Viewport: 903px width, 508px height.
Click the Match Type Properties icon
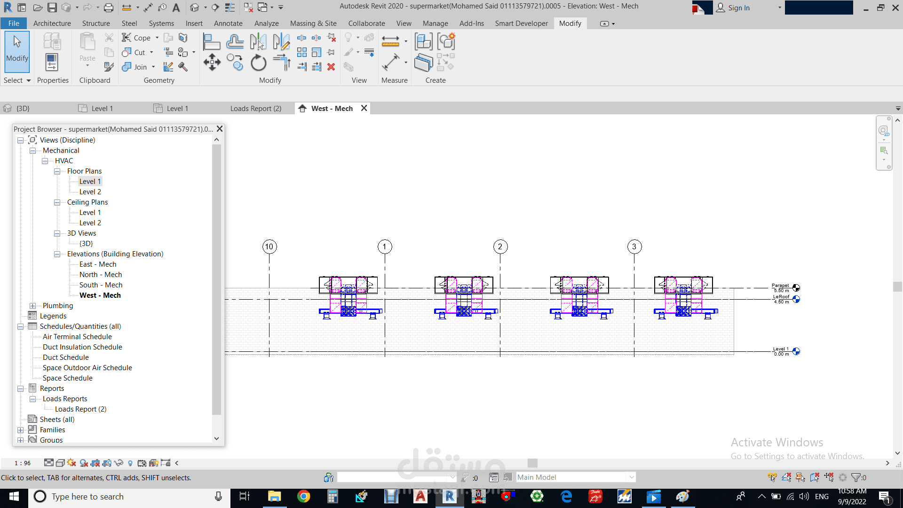pos(109,67)
